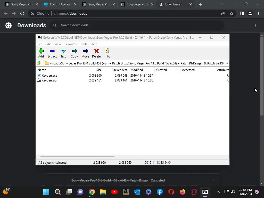
Task: Select the Keygen.zip file row
Action: point(133,80)
